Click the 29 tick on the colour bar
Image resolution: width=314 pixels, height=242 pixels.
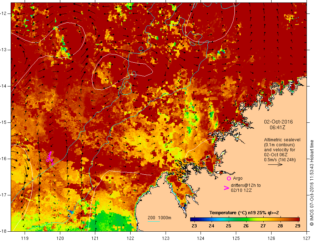tap(298, 226)
